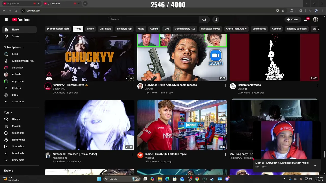326x183 pixels.
Task: Open the A Boogie Wit da Hoodie subscription
Action: pyautogui.click(x=19, y=61)
